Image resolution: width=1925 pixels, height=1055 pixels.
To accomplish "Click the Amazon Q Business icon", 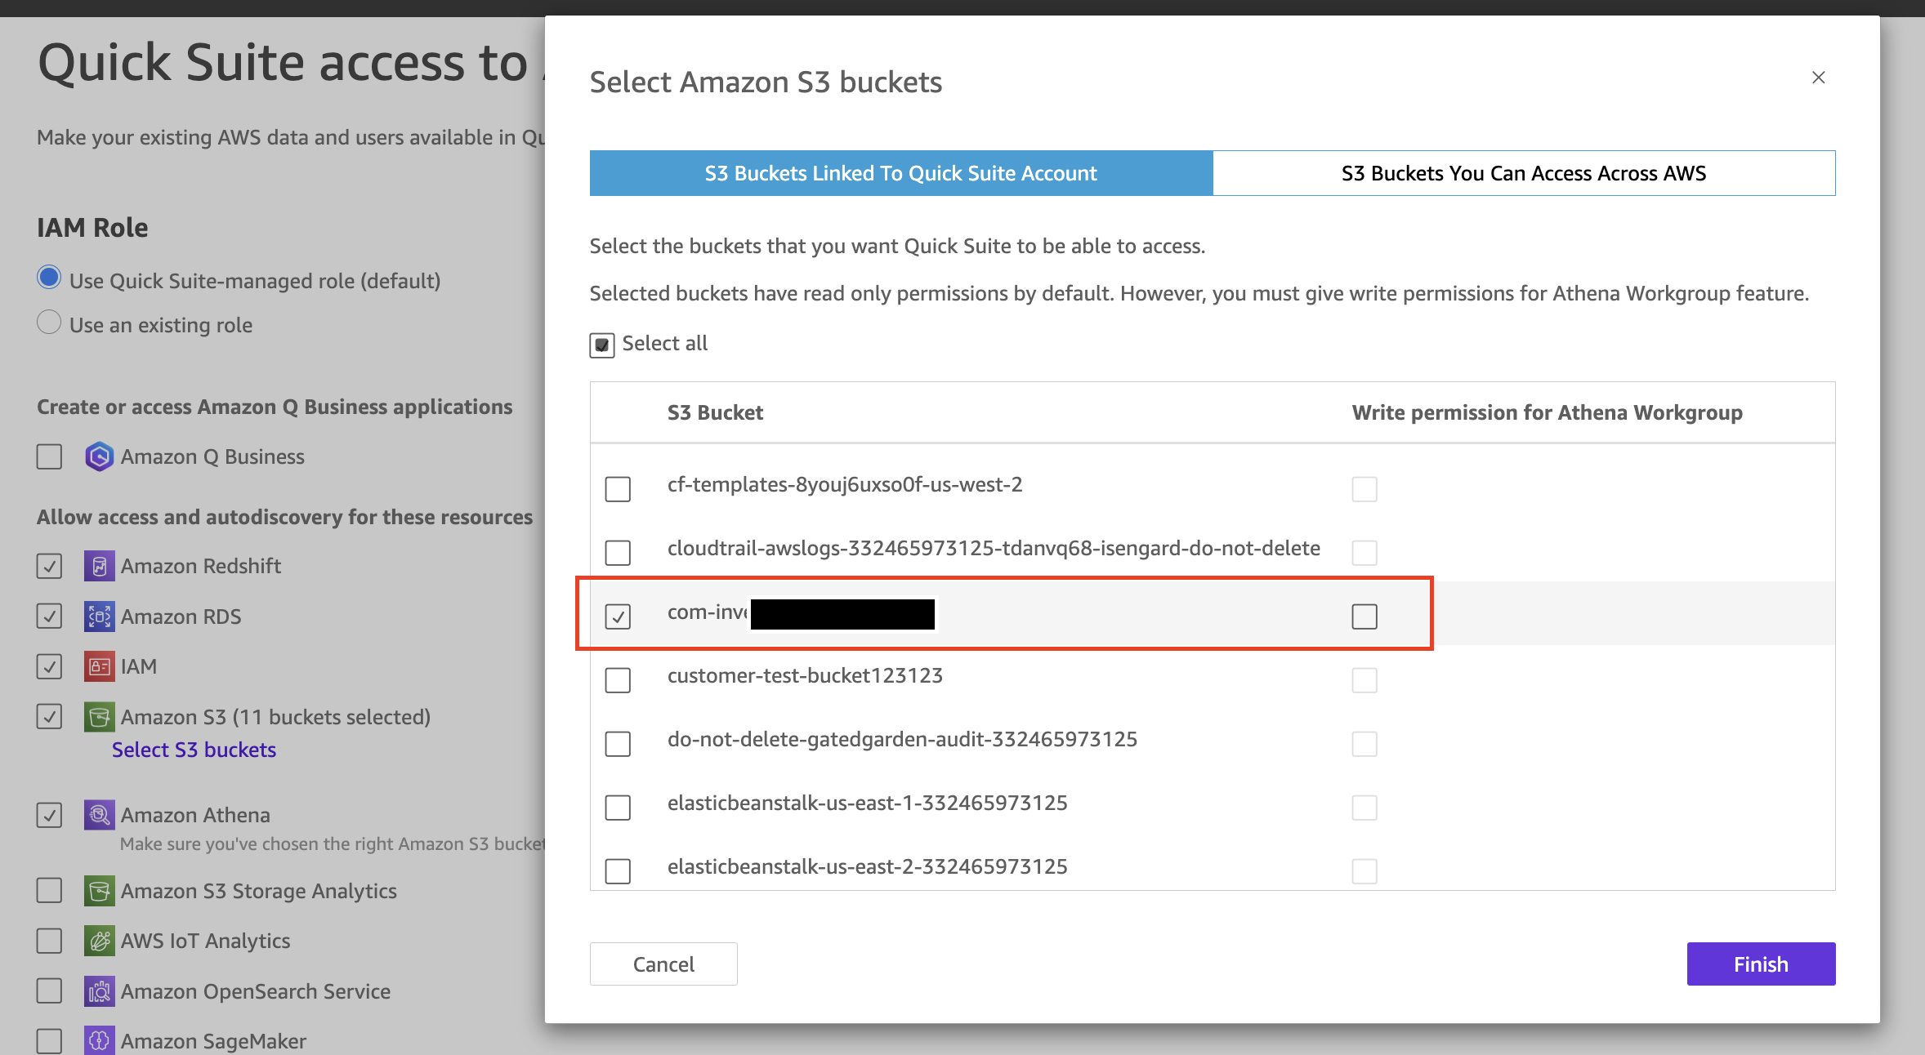I will click(99, 456).
